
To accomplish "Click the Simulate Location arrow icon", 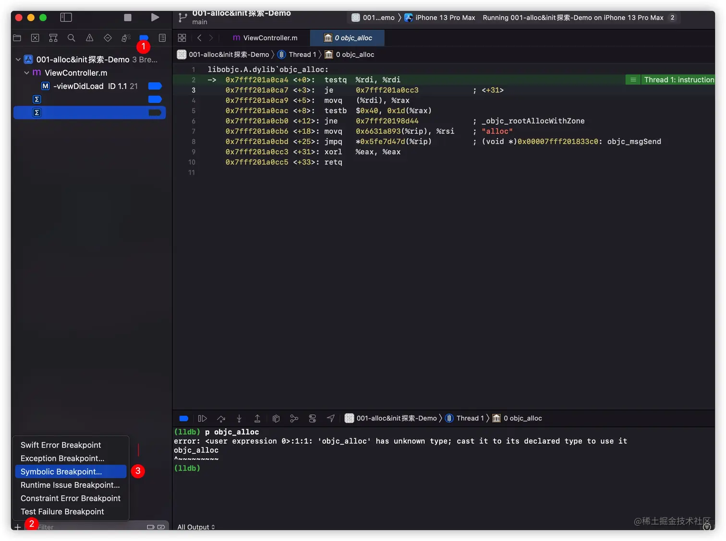I will tap(331, 419).
